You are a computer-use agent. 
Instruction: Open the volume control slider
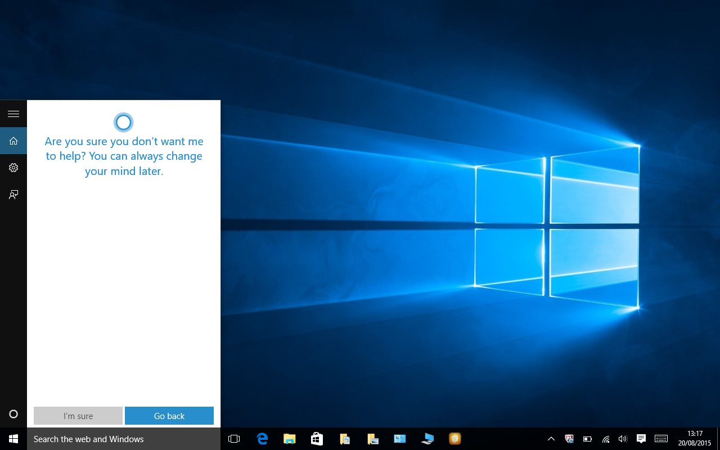(x=623, y=439)
